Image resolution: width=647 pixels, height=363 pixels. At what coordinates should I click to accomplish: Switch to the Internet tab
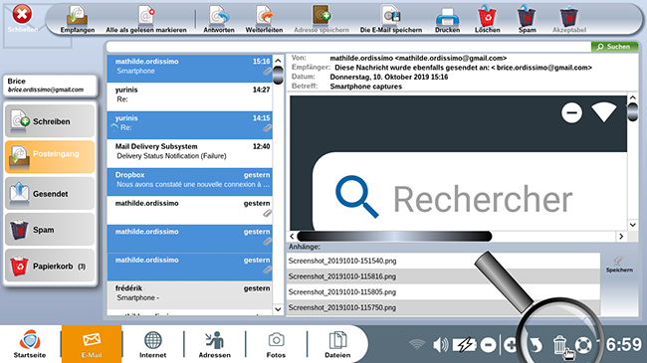(x=152, y=344)
